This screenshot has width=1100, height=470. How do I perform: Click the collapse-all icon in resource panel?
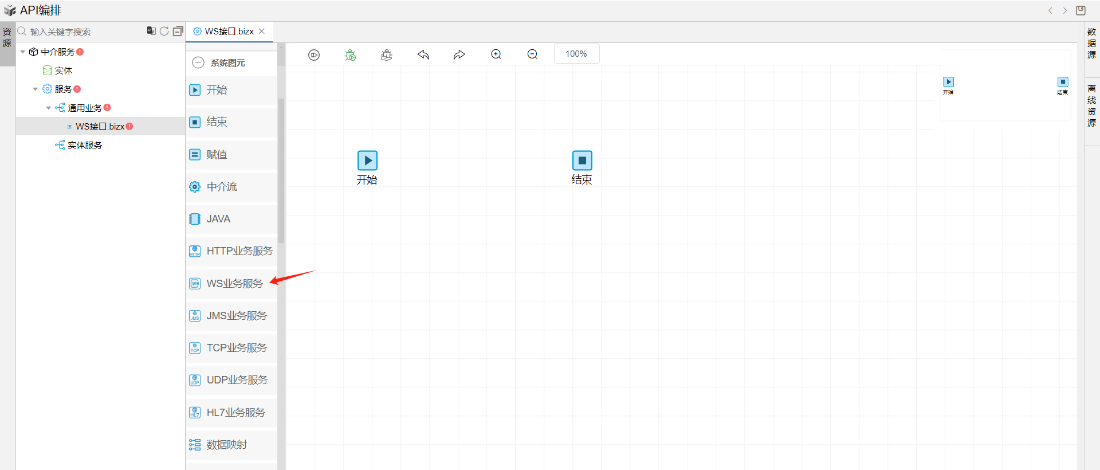coord(178,31)
